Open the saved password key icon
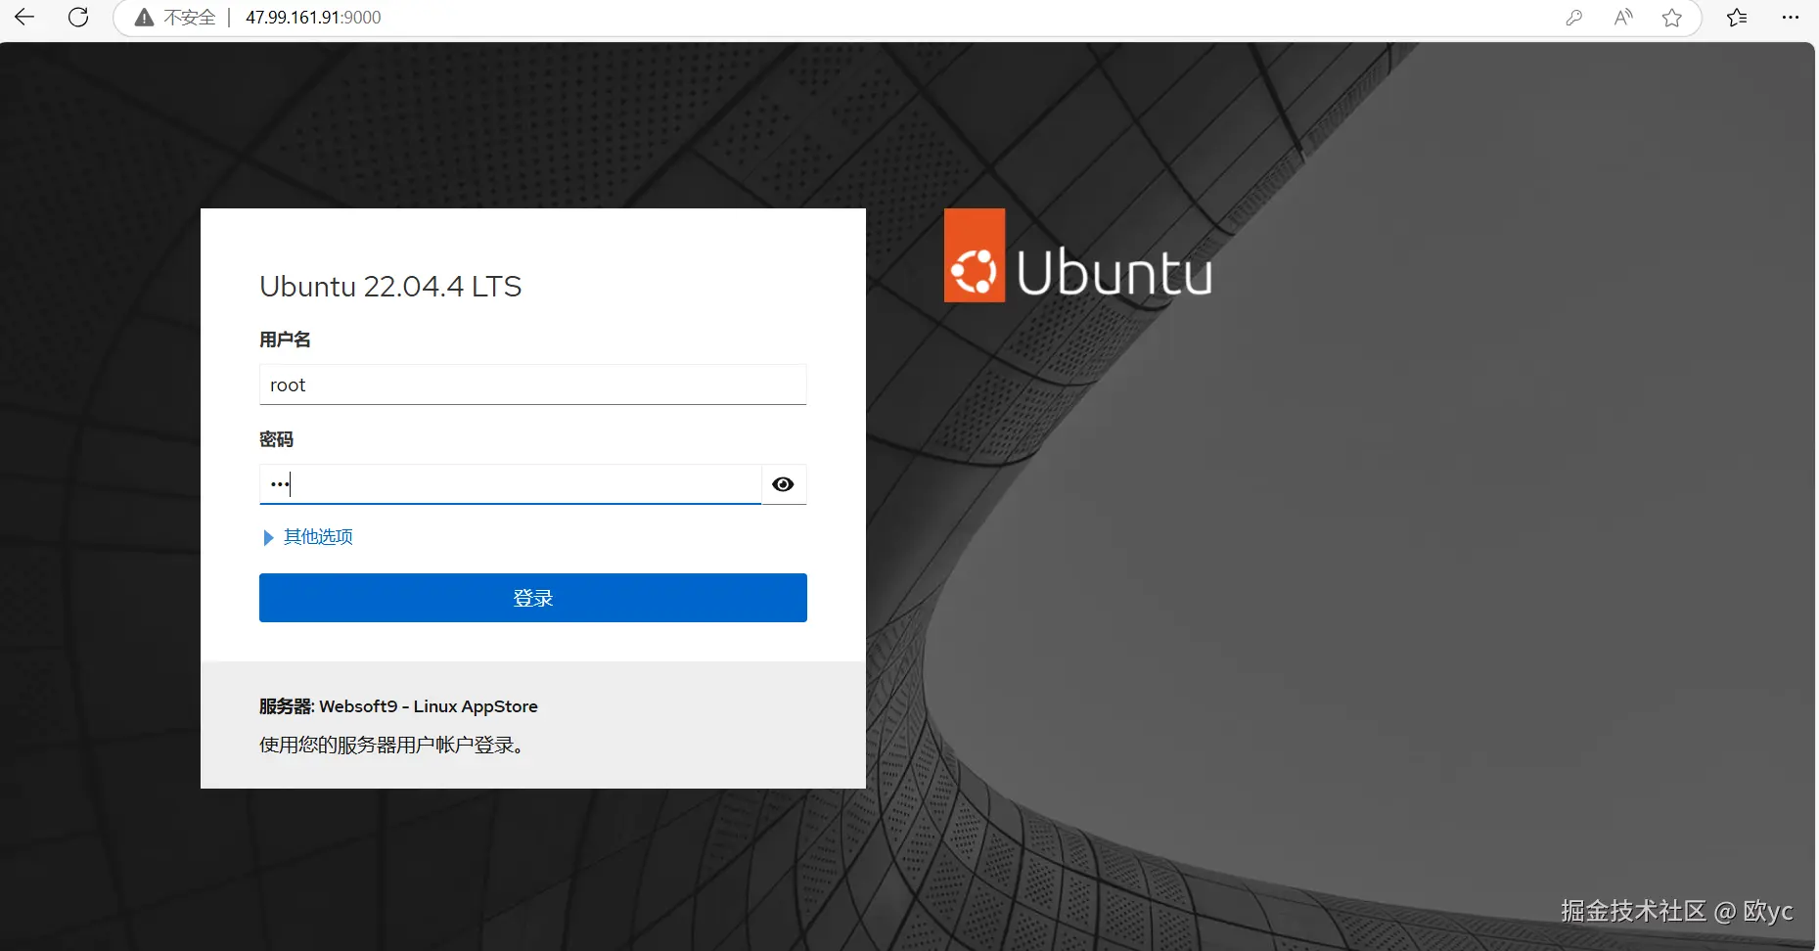The width and height of the screenshot is (1819, 951). point(1574,18)
